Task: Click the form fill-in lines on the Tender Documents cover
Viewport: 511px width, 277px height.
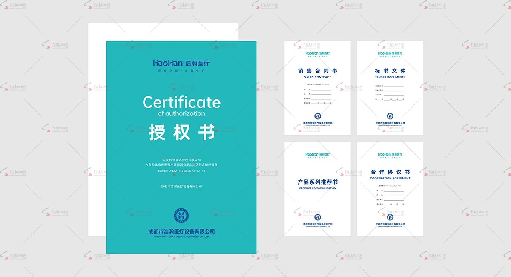Action: tap(390, 92)
